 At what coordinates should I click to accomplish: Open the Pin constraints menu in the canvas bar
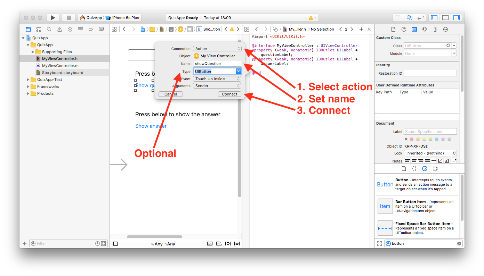tap(228, 244)
